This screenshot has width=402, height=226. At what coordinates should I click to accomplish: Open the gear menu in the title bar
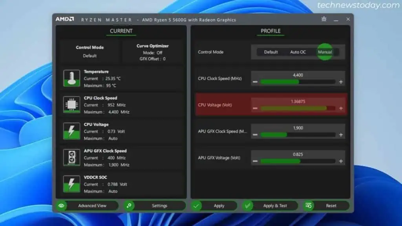pos(323,19)
